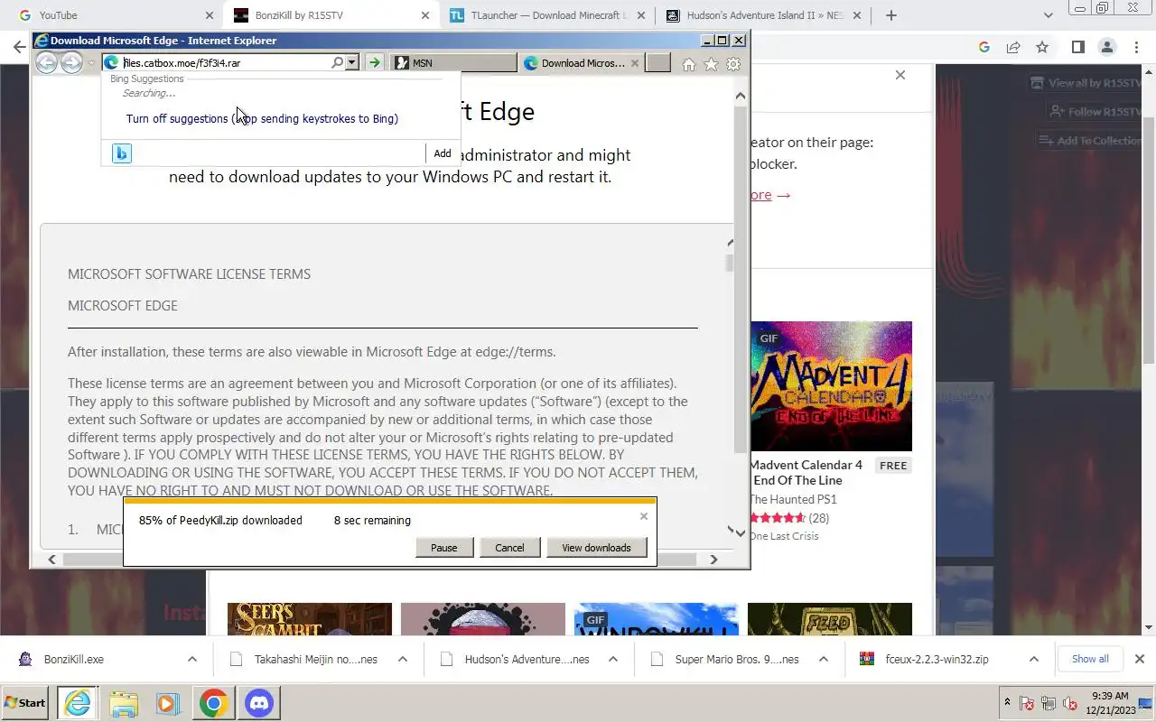Image resolution: width=1156 pixels, height=722 pixels.
Task: Click the Chrome share page icon
Action: [x=1013, y=47]
